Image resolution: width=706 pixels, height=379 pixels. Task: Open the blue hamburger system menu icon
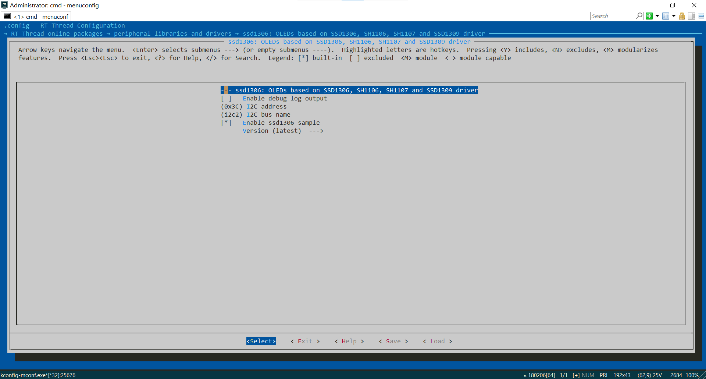coord(701,16)
